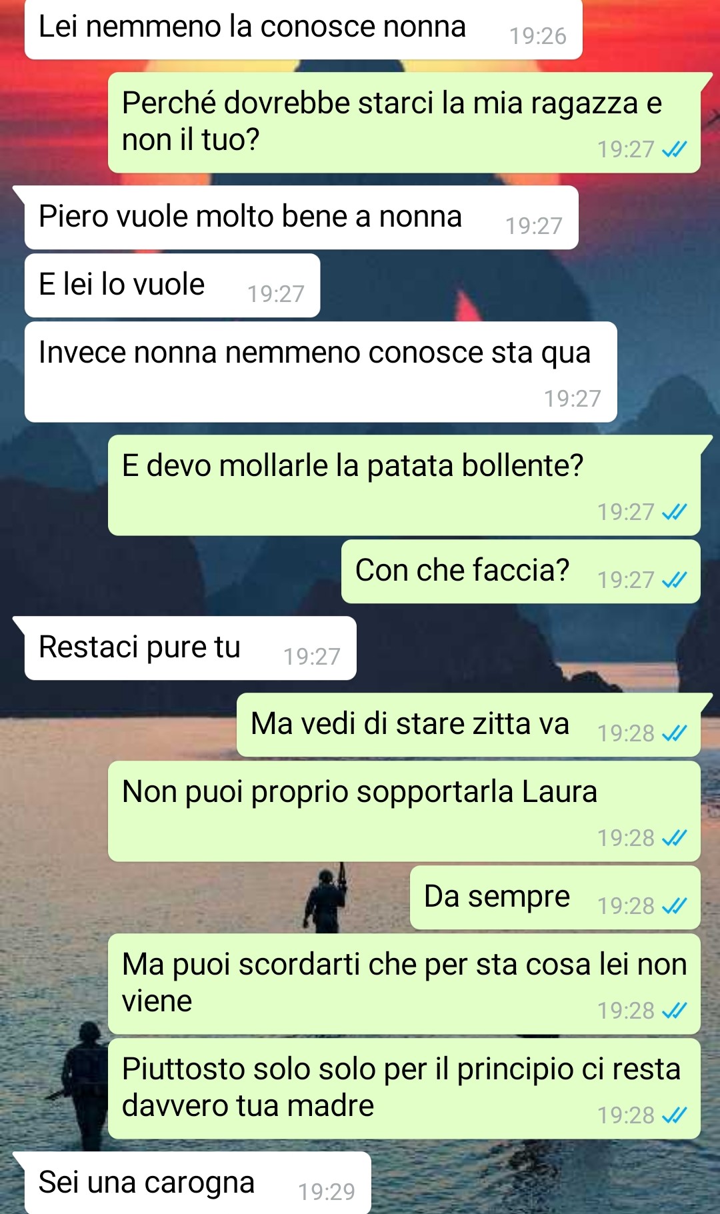Tap the "Da sempre" sent message text

click(x=497, y=897)
